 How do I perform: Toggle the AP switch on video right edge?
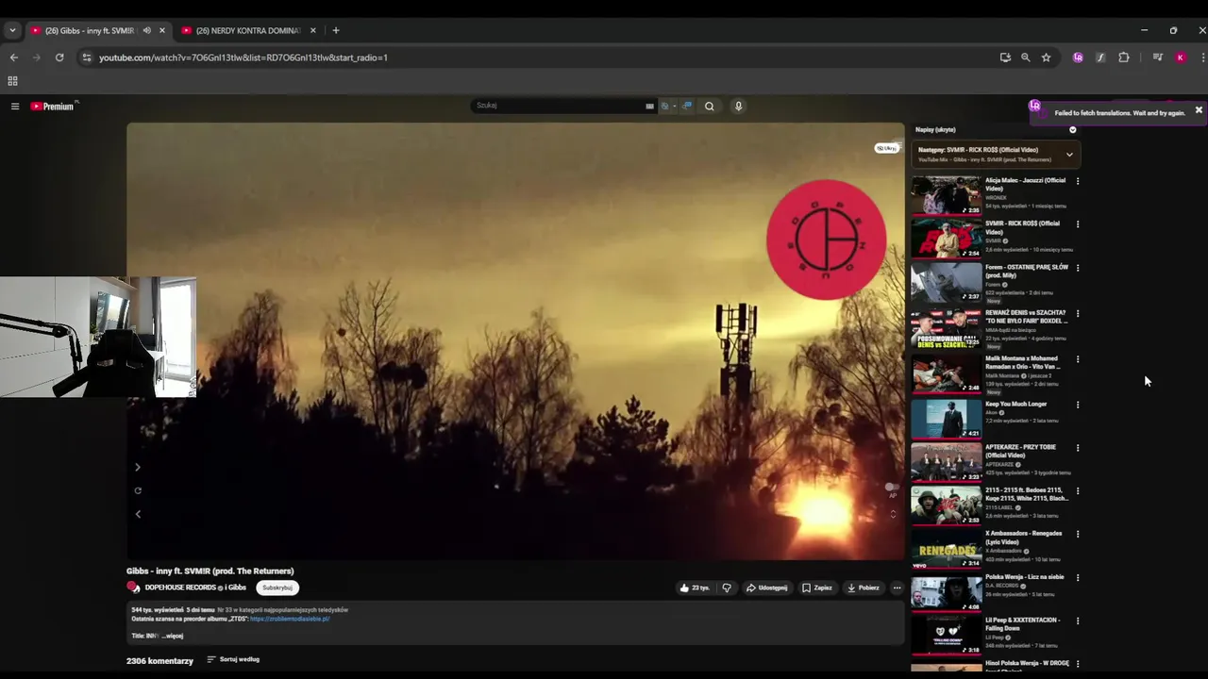892,488
